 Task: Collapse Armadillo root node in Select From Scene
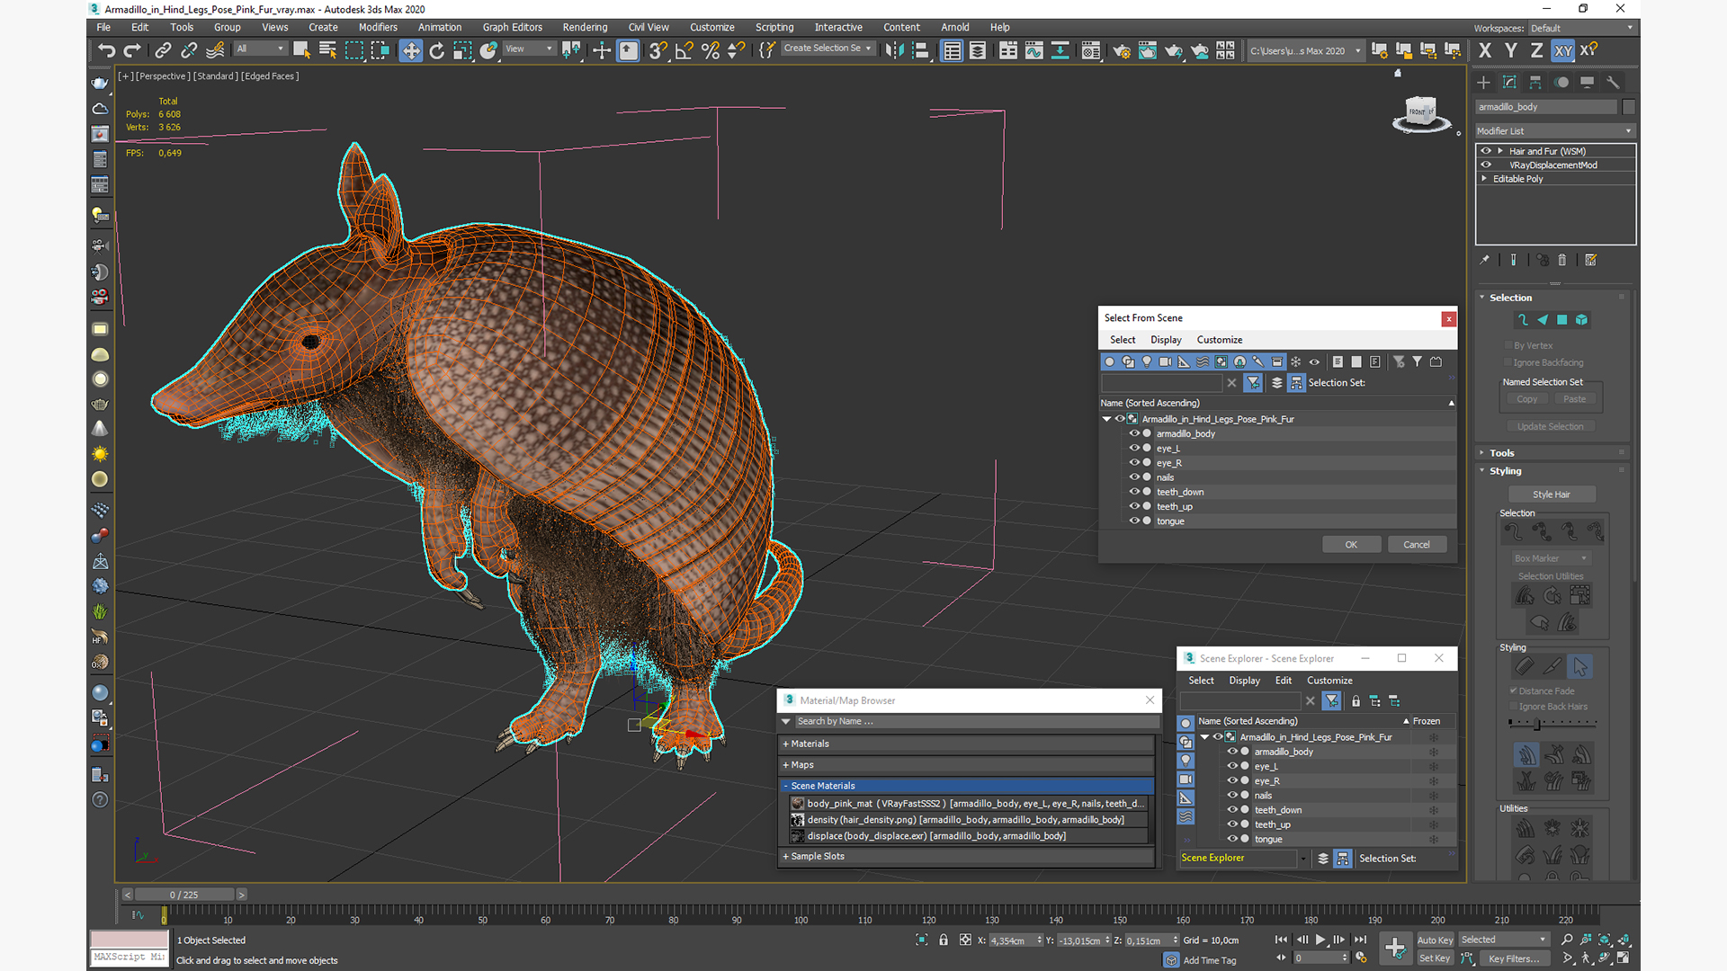(x=1107, y=419)
